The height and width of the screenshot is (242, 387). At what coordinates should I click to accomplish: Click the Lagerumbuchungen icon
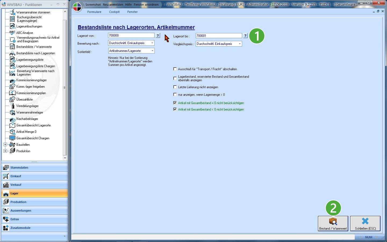click(x=12, y=26)
